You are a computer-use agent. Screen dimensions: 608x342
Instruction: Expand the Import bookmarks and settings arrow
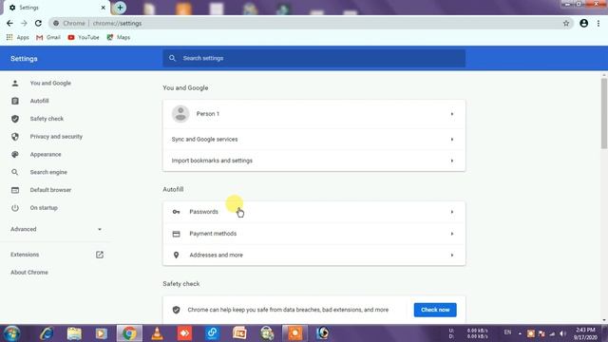pyautogui.click(x=452, y=161)
